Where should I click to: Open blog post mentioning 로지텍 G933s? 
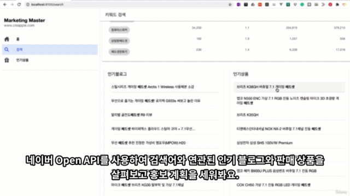(x=155, y=101)
